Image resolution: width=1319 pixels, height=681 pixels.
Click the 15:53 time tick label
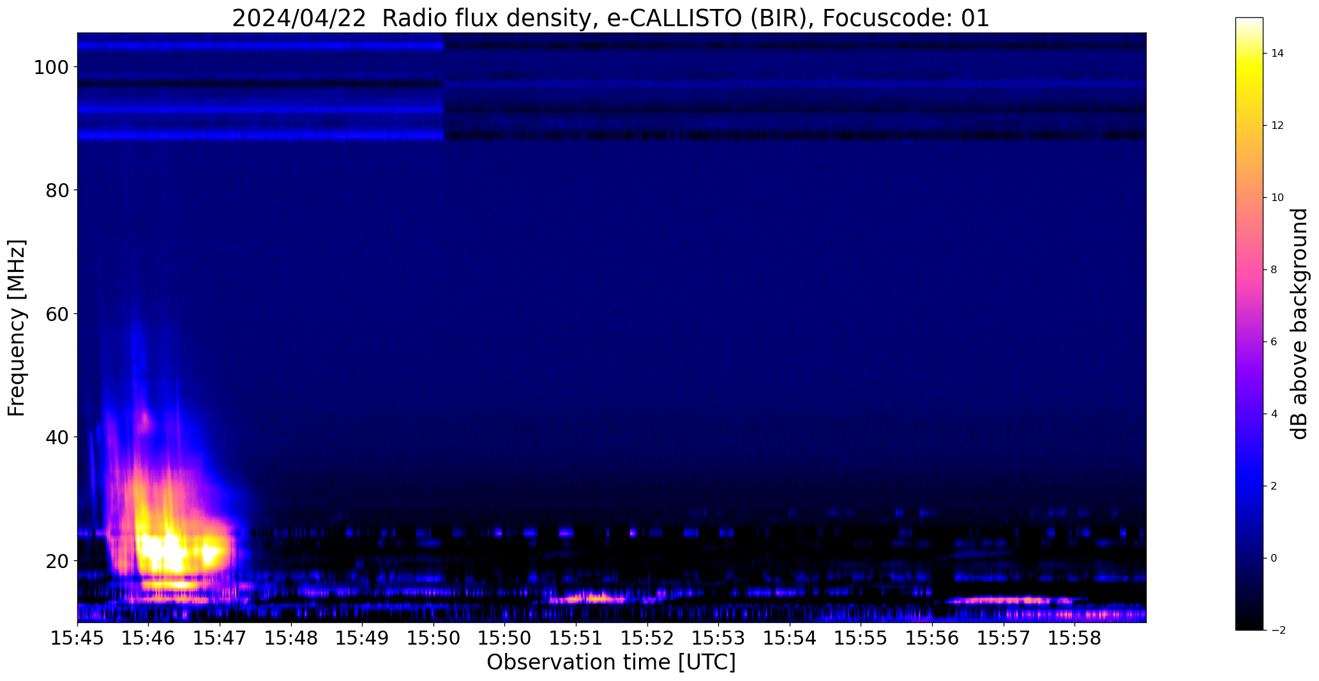pos(718,638)
